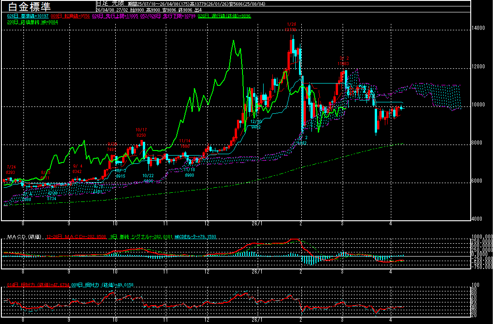This screenshot has width=496, height=324.
Task: Click the 14000 price axis label
Action: (479, 28)
